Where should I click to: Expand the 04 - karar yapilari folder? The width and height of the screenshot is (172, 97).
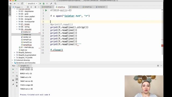coord(17,16)
